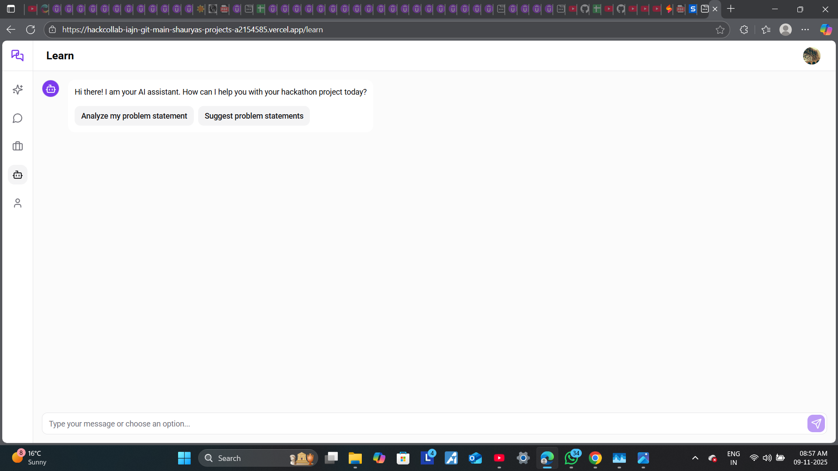The height and width of the screenshot is (471, 838).
Task: Click Suggest problem statements button
Action: (254, 116)
